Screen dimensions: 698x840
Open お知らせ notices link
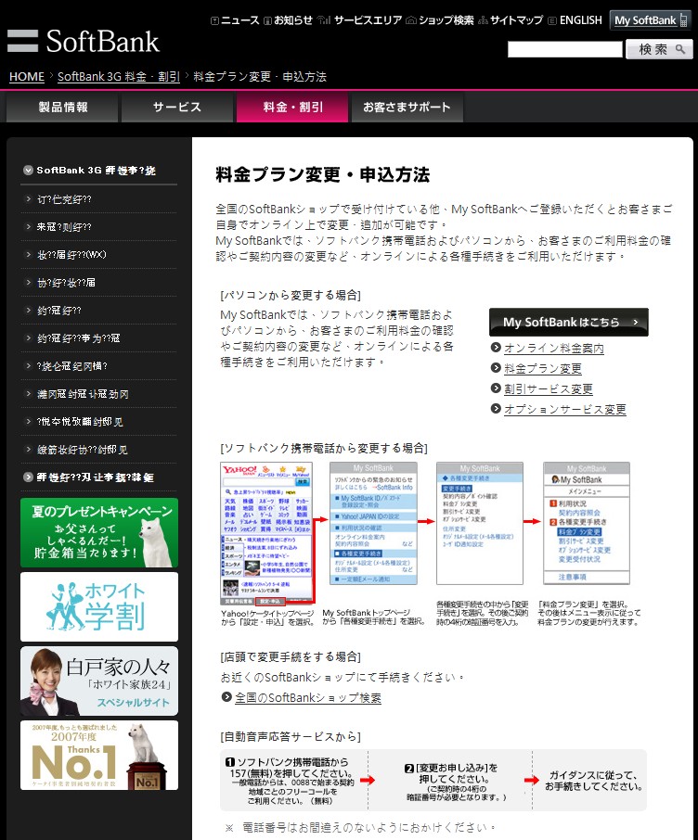[288, 20]
